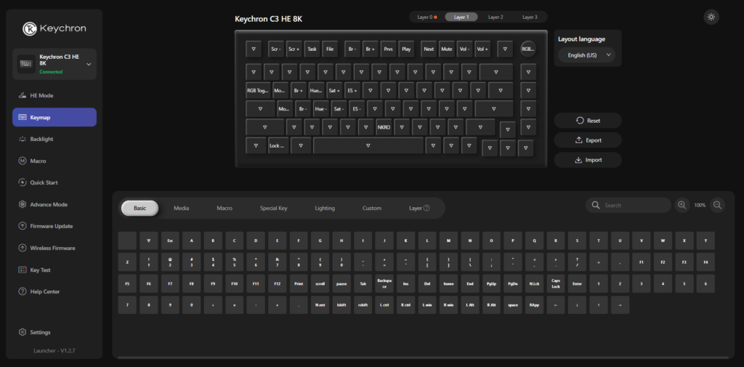
Task: Open Wireless Firmware page
Action: click(x=54, y=248)
